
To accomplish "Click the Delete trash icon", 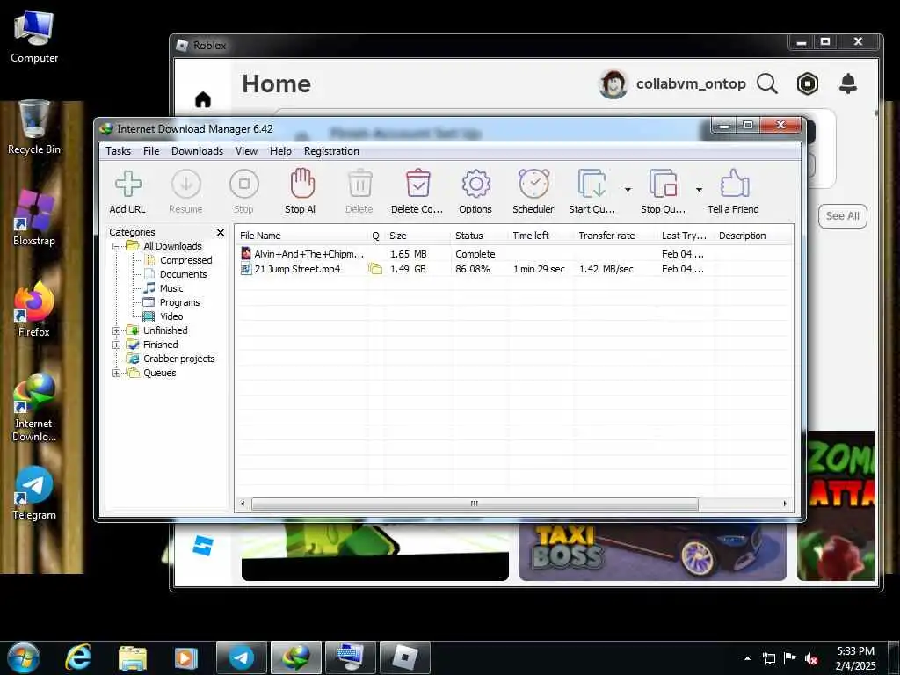I will coord(359,184).
